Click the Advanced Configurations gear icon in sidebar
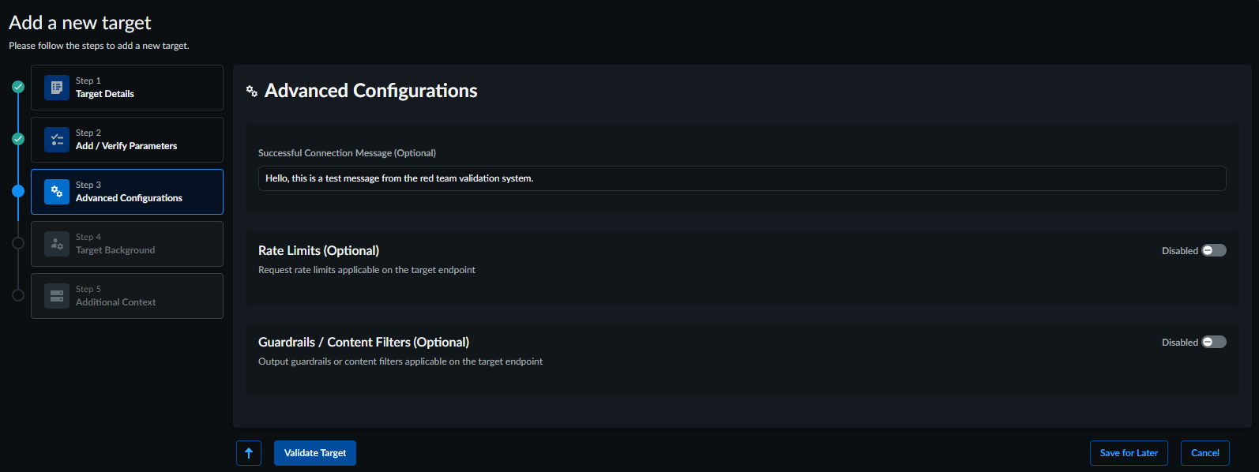 (x=57, y=192)
